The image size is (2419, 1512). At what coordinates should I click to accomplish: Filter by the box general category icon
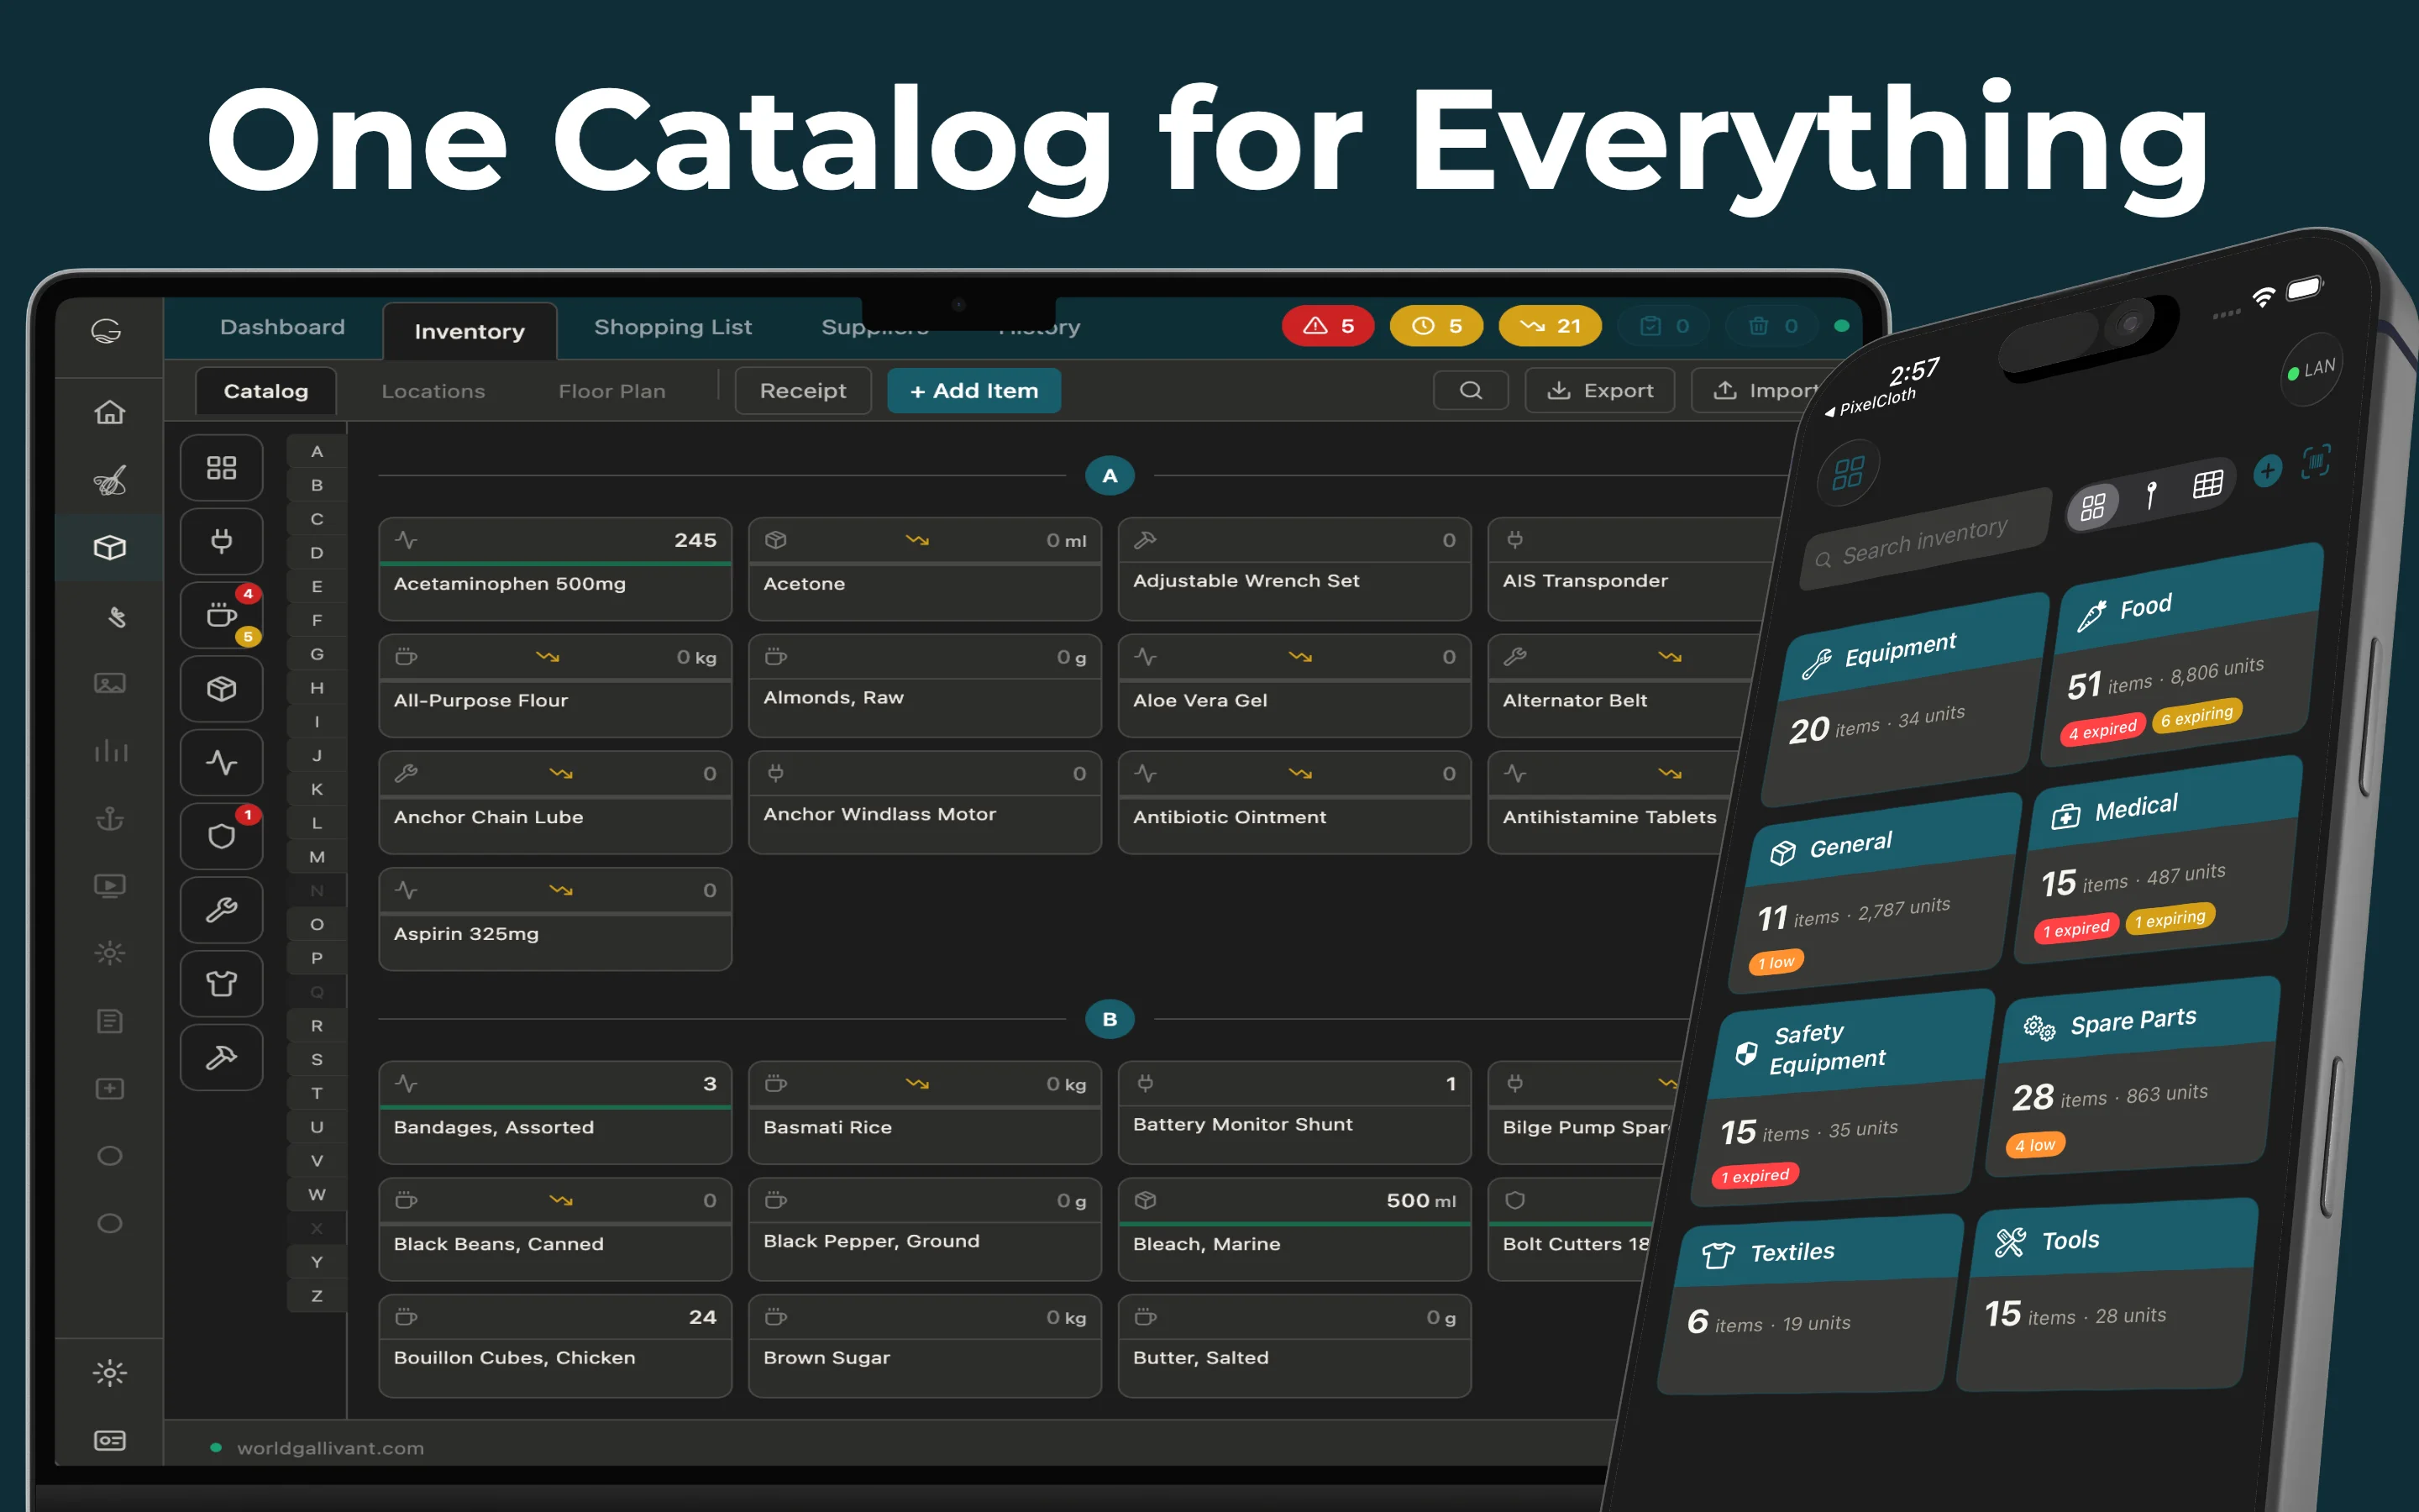click(221, 688)
